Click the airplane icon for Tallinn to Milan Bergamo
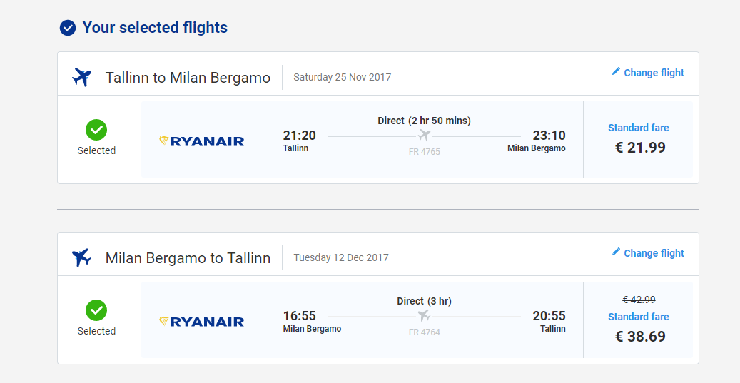Image resolution: width=740 pixels, height=383 pixels. click(x=81, y=77)
